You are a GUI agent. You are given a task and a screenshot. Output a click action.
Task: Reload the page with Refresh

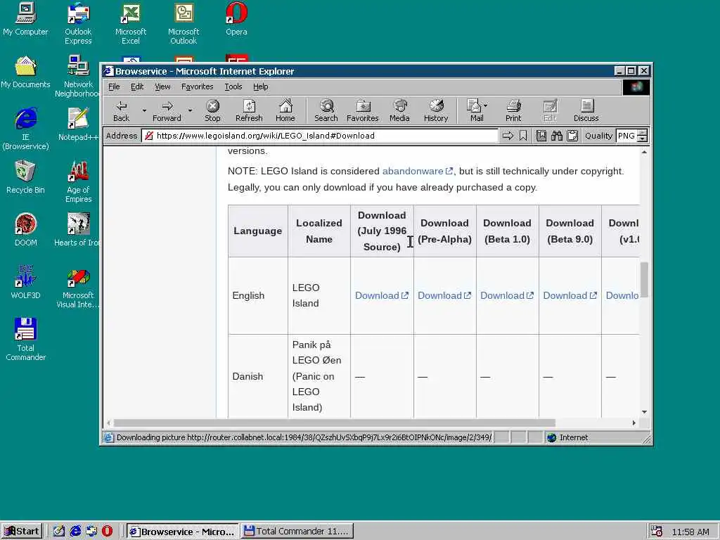(x=249, y=111)
